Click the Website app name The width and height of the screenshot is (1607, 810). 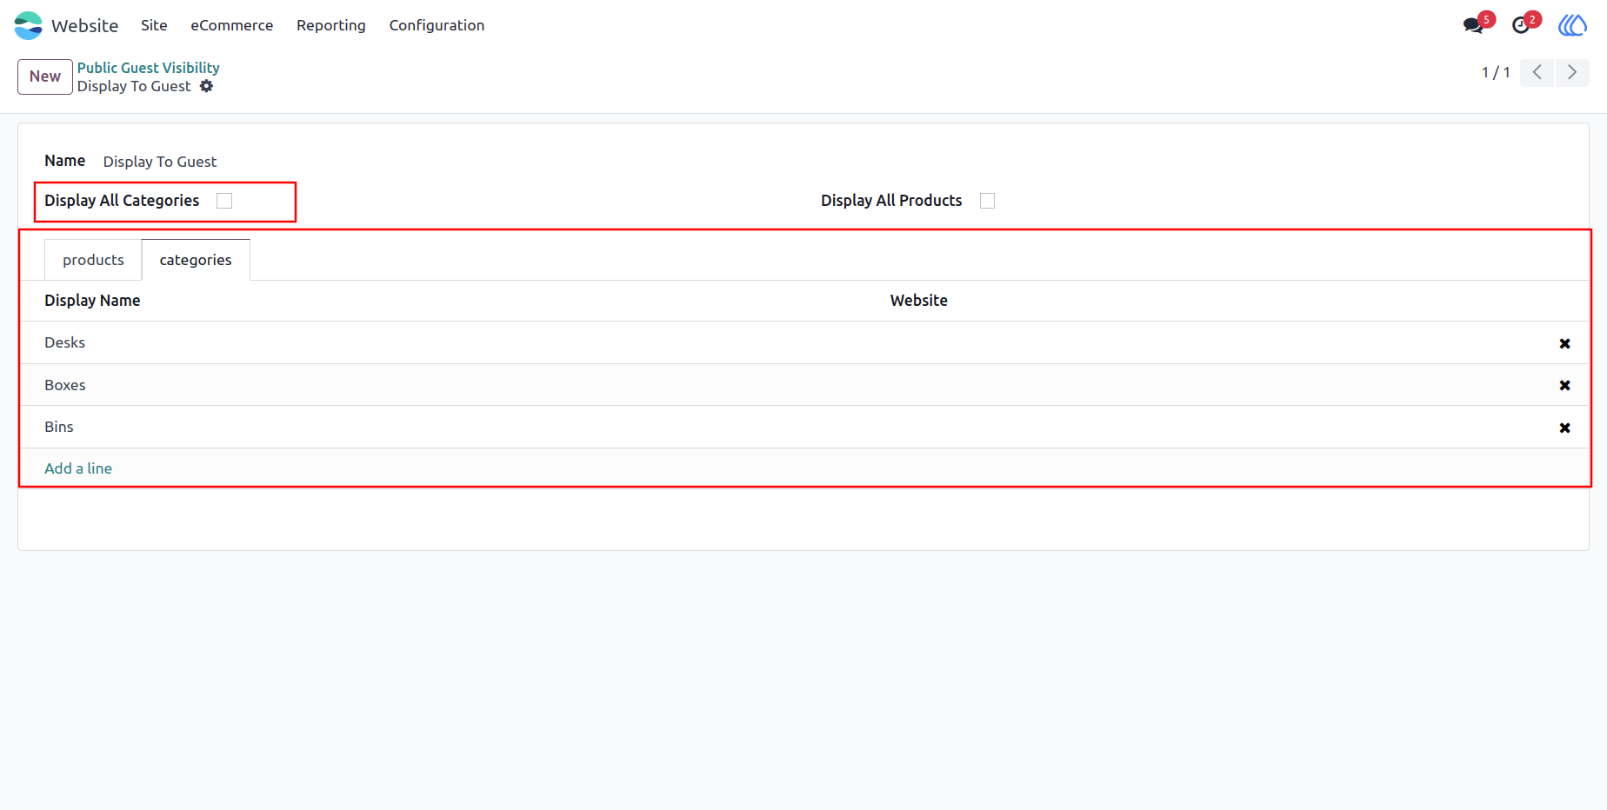tap(84, 26)
